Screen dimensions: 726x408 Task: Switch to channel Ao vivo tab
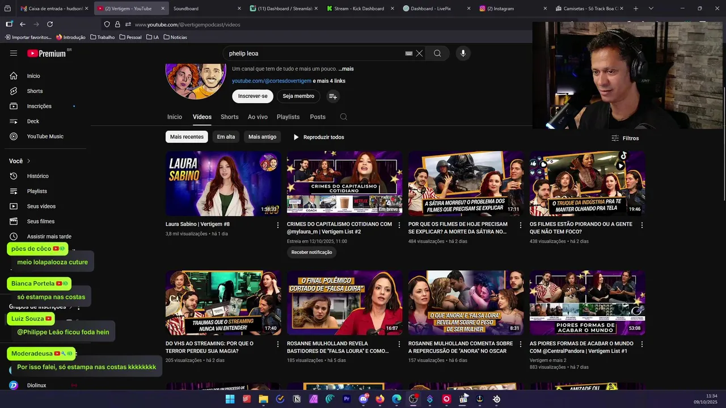coord(258,117)
